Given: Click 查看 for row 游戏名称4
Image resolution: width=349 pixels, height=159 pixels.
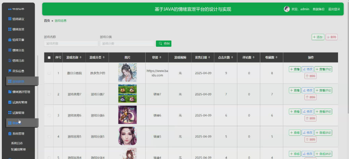Looking at the screenshot, I should (x=295, y=154).
